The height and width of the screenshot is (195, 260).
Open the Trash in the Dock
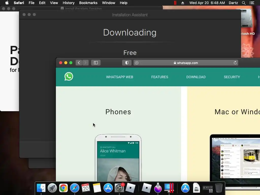tap(219, 188)
